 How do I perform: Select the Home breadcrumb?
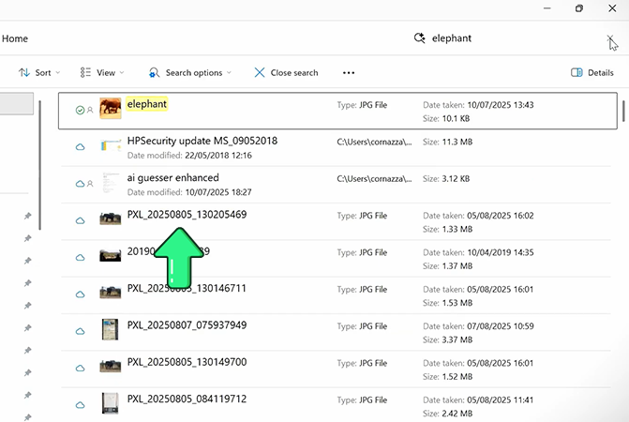(15, 38)
